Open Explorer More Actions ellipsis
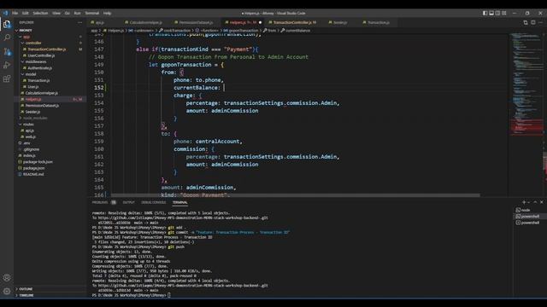 point(79,22)
